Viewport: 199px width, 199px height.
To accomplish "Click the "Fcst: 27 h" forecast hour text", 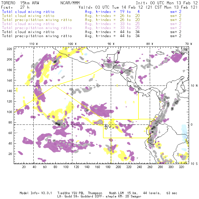I will click(15, 7).
